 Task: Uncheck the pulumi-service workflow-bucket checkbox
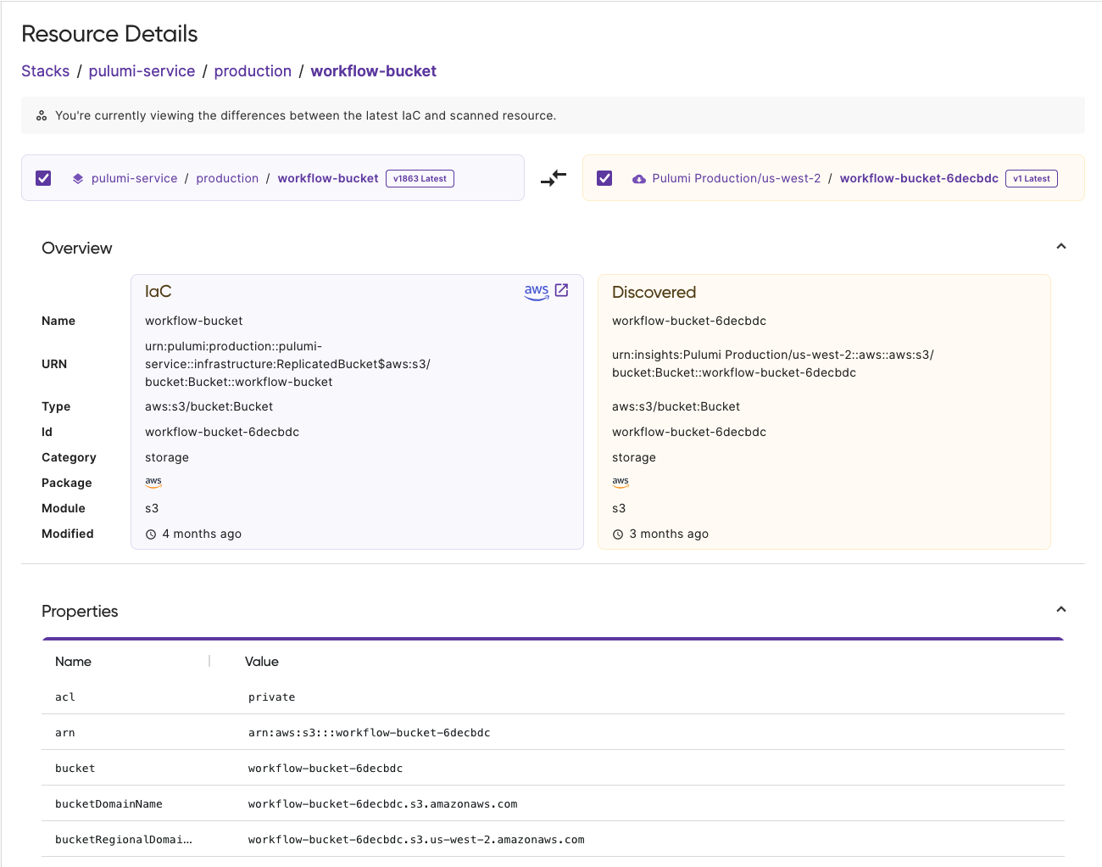pyautogui.click(x=43, y=178)
